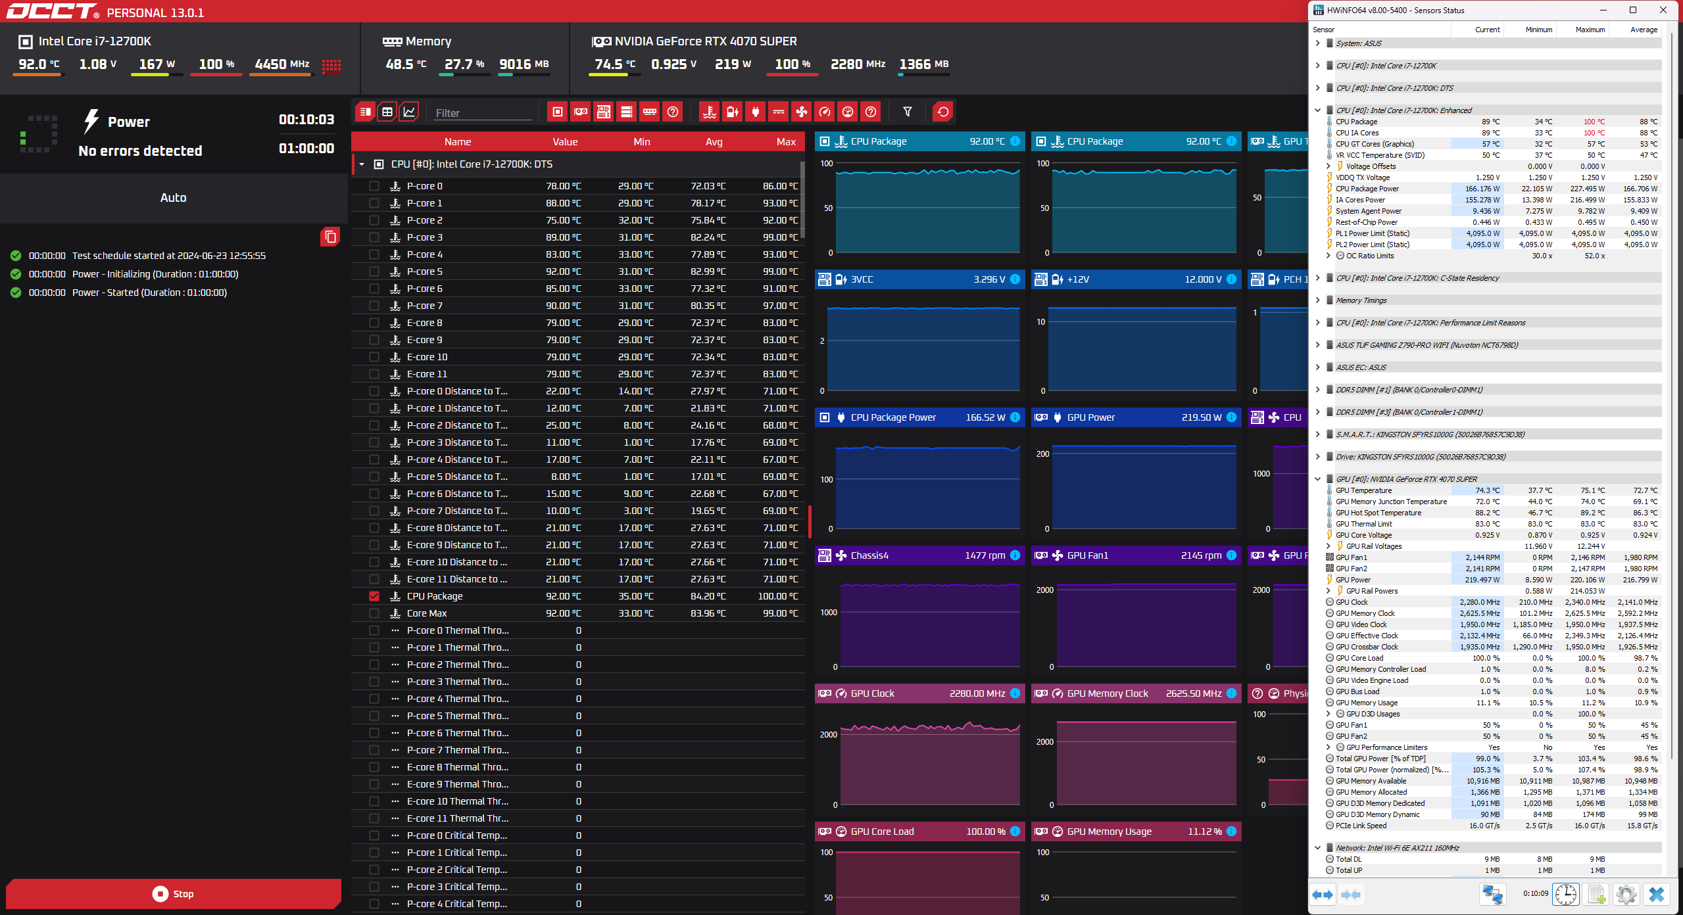Screen dimensions: 1683x915
Task: Click GPU Core Load graph panel
Action: 919,868
